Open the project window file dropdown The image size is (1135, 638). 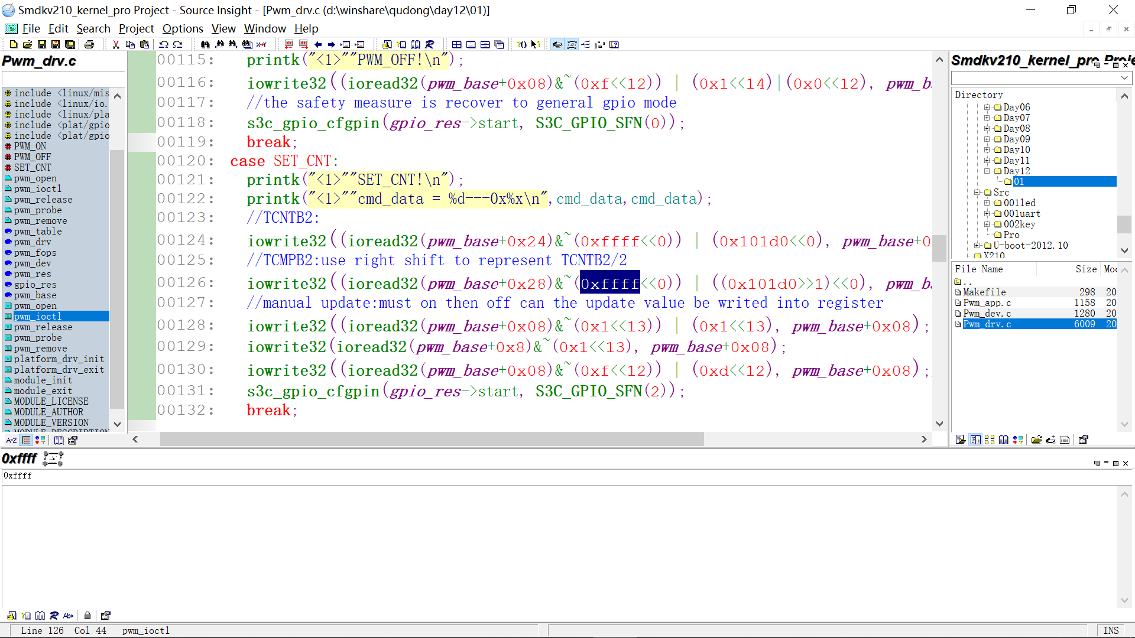[1124, 78]
